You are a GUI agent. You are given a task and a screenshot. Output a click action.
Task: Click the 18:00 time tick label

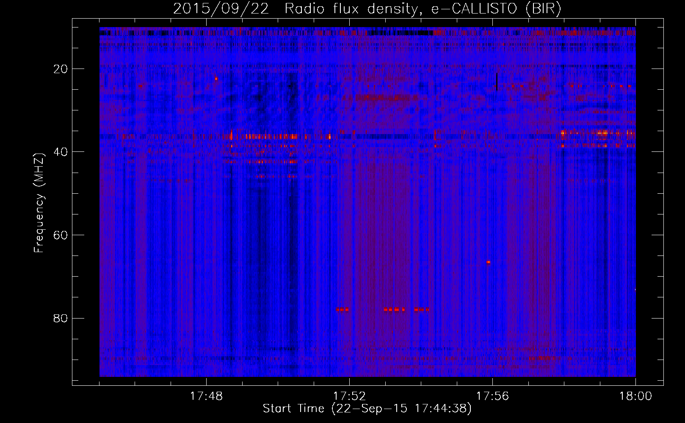pyautogui.click(x=635, y=396)
